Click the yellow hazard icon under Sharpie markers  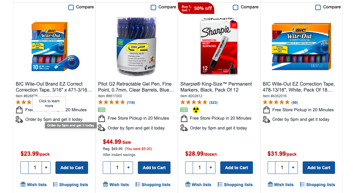click(x=196, y=110)
